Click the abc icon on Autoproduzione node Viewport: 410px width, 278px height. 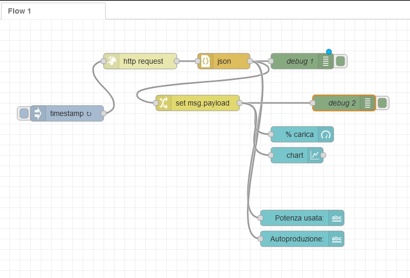click(337, 239)
